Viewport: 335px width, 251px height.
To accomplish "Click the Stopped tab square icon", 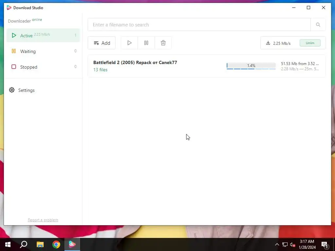I will 14,67.
